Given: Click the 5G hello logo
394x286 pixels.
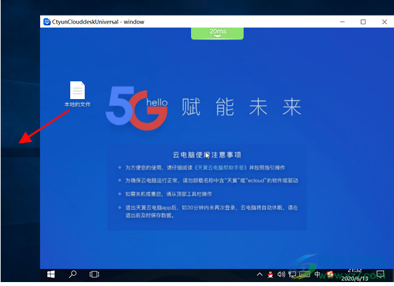Looking at the screenshot, I should (137, 108).
